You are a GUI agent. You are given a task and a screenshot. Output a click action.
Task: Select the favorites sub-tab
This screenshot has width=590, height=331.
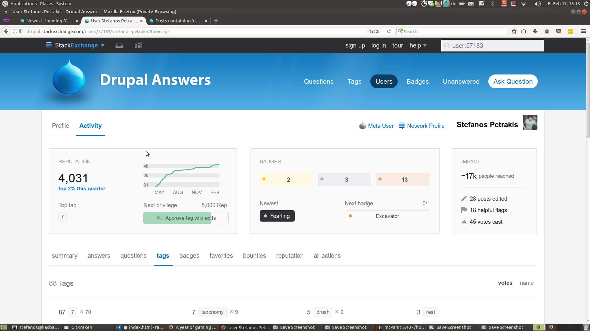221,256
